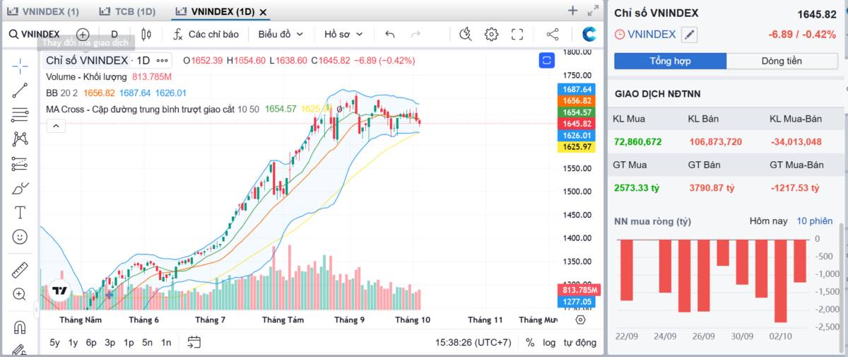This screenshot has height=357, width=848.
Task: Open chart settings gear icon
Action: pos(491,34)
